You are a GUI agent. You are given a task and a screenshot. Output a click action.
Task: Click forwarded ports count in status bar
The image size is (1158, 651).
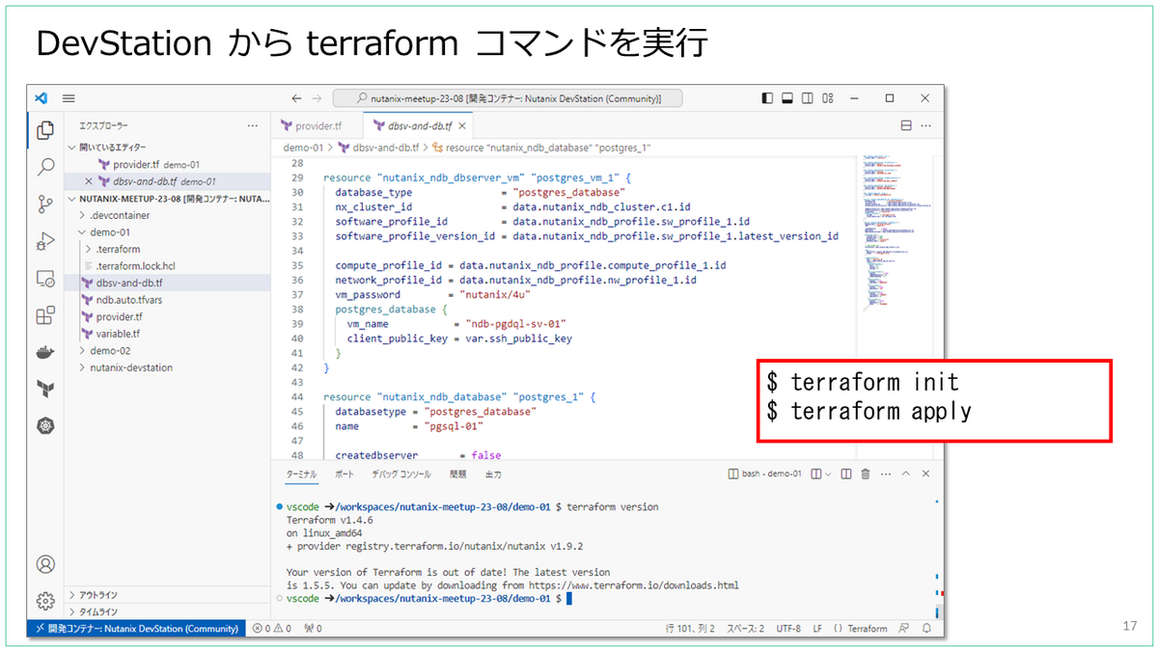pos(313,628)
